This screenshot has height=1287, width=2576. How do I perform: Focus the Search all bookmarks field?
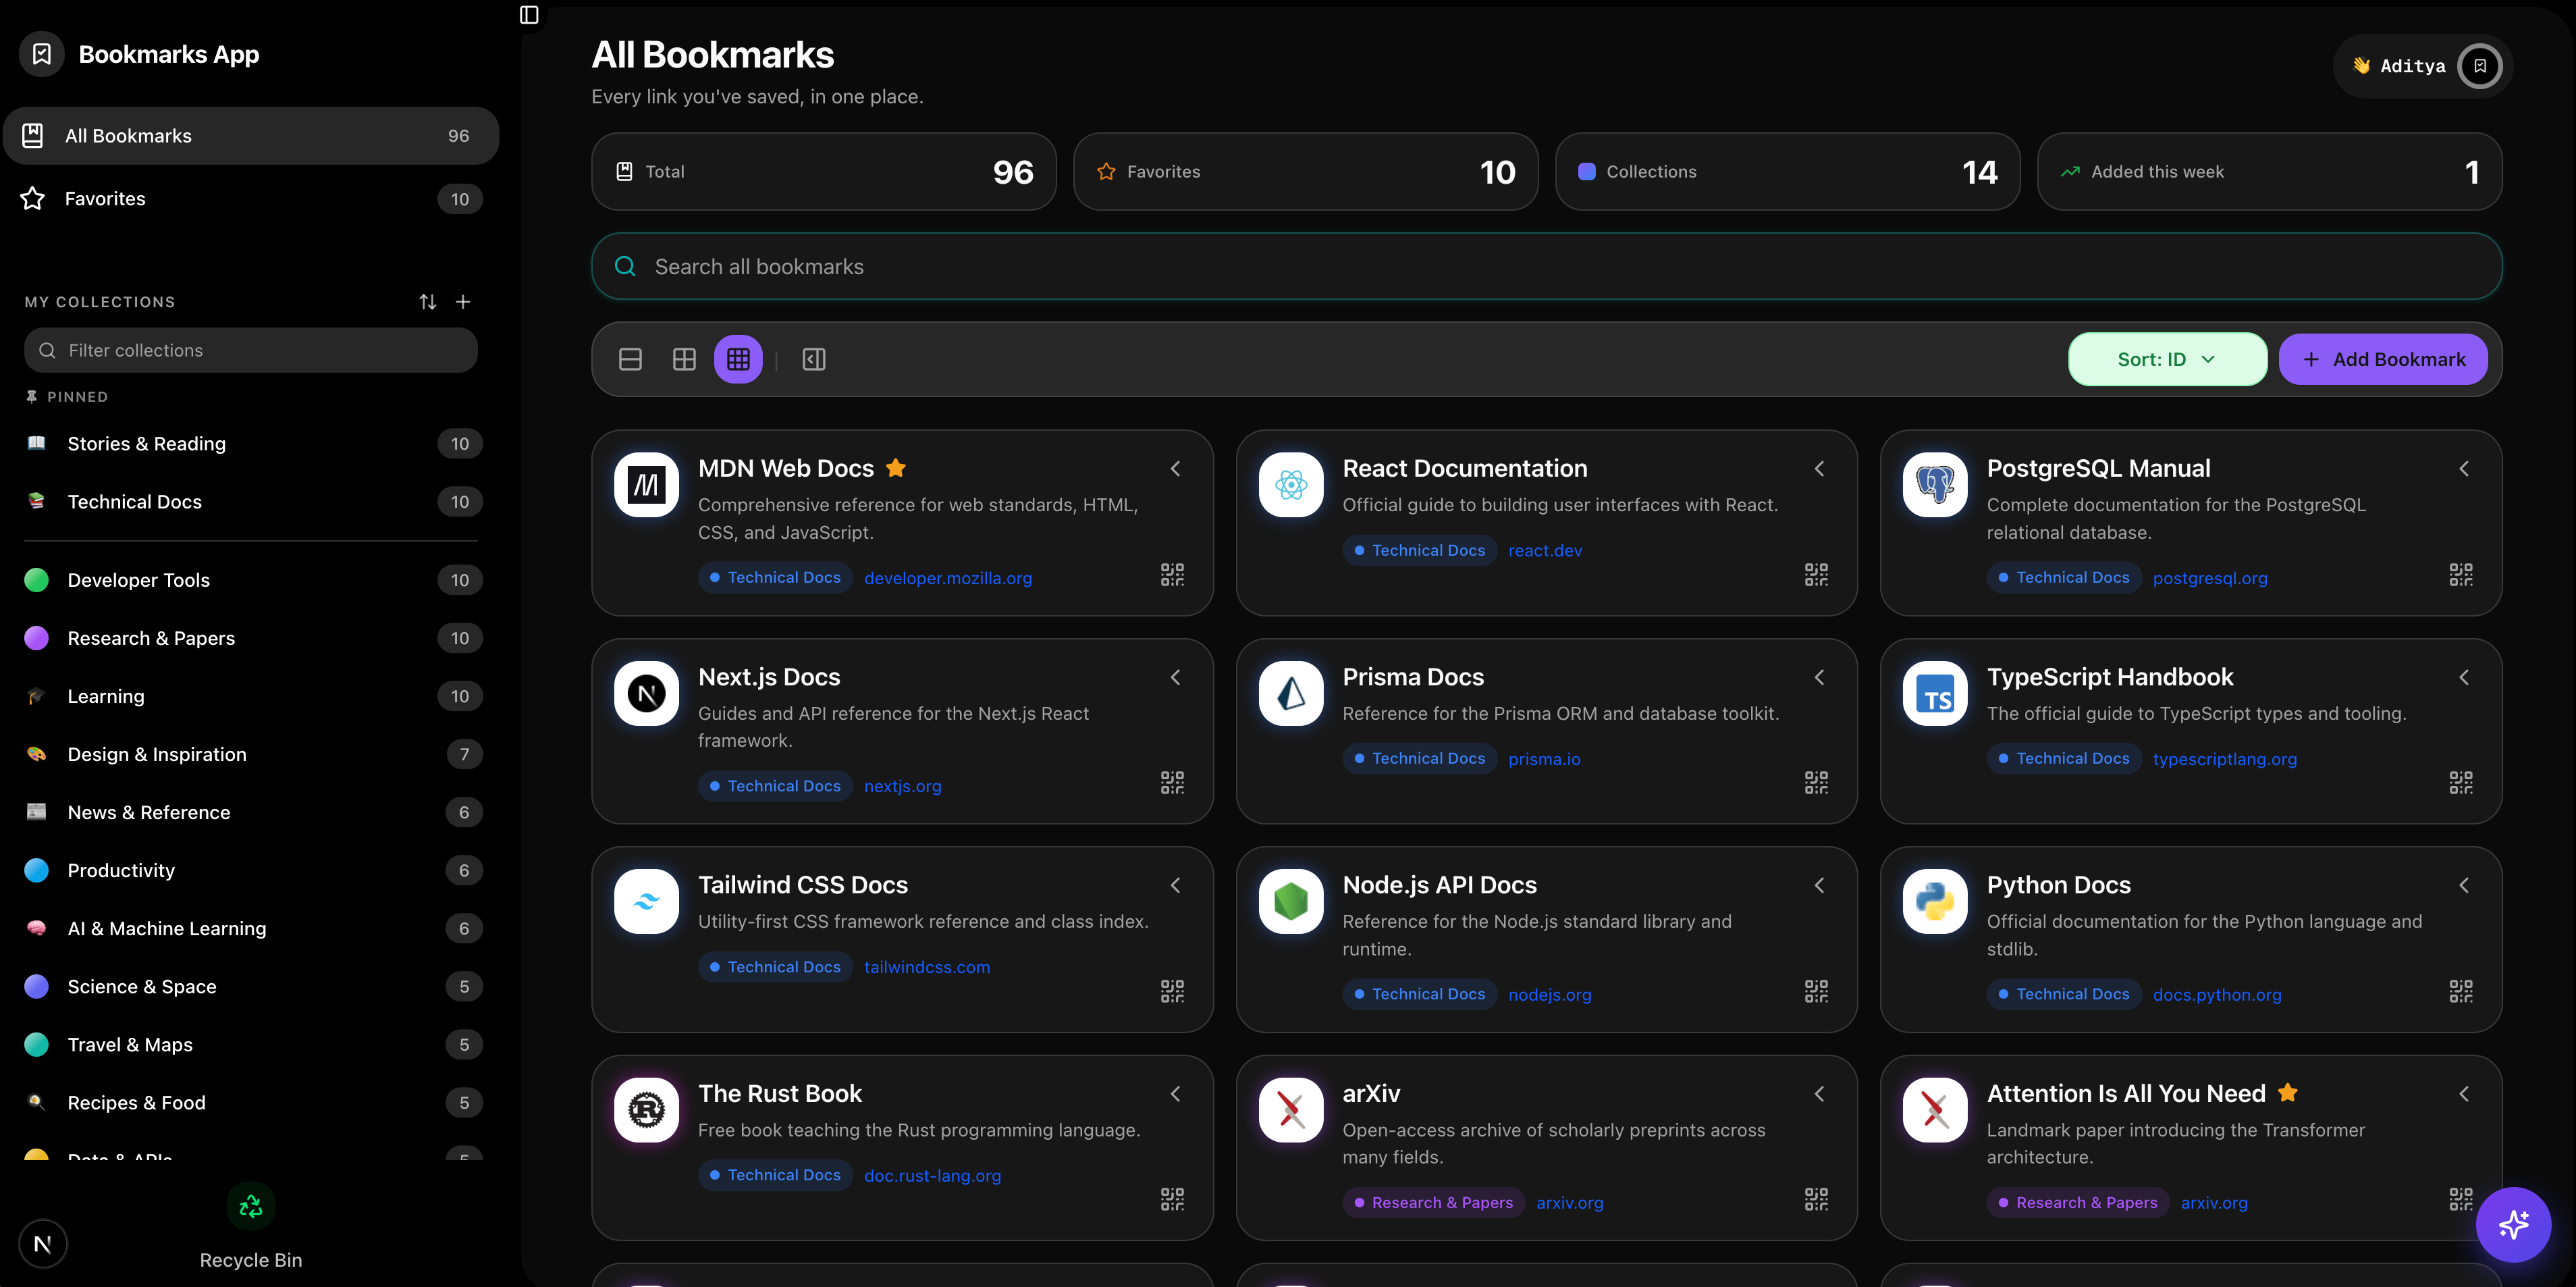pyautogui.click(x=1546, y=266)
